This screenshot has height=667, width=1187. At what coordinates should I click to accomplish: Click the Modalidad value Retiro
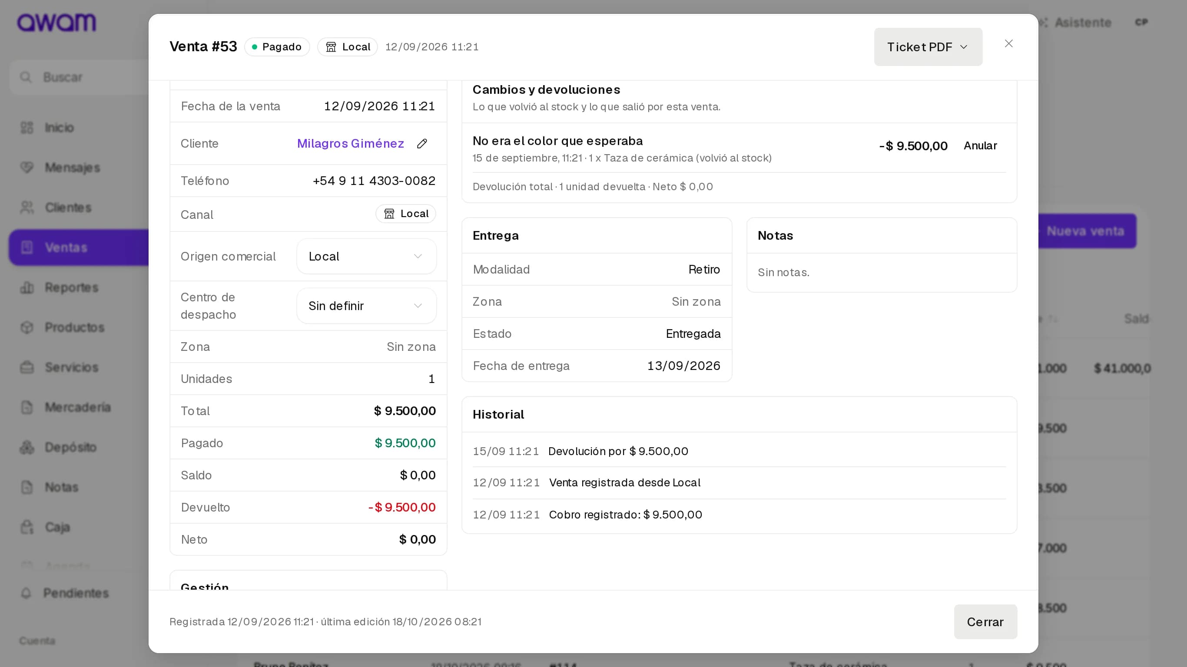tap(704, 270)
